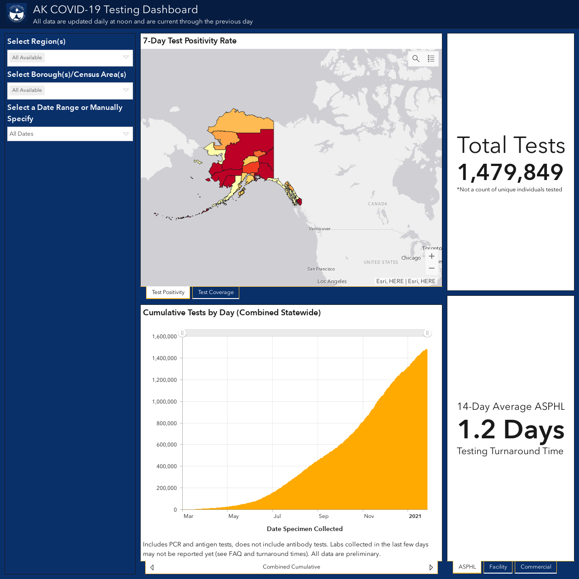Select the ASPHL tab
Image resolution: width=579 pixels, height=579 pixels.
pyautogui.click(x=467, y=567)
